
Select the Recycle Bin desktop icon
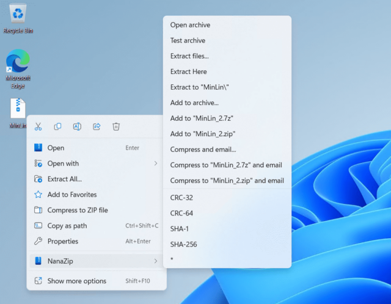coord(18,18)
